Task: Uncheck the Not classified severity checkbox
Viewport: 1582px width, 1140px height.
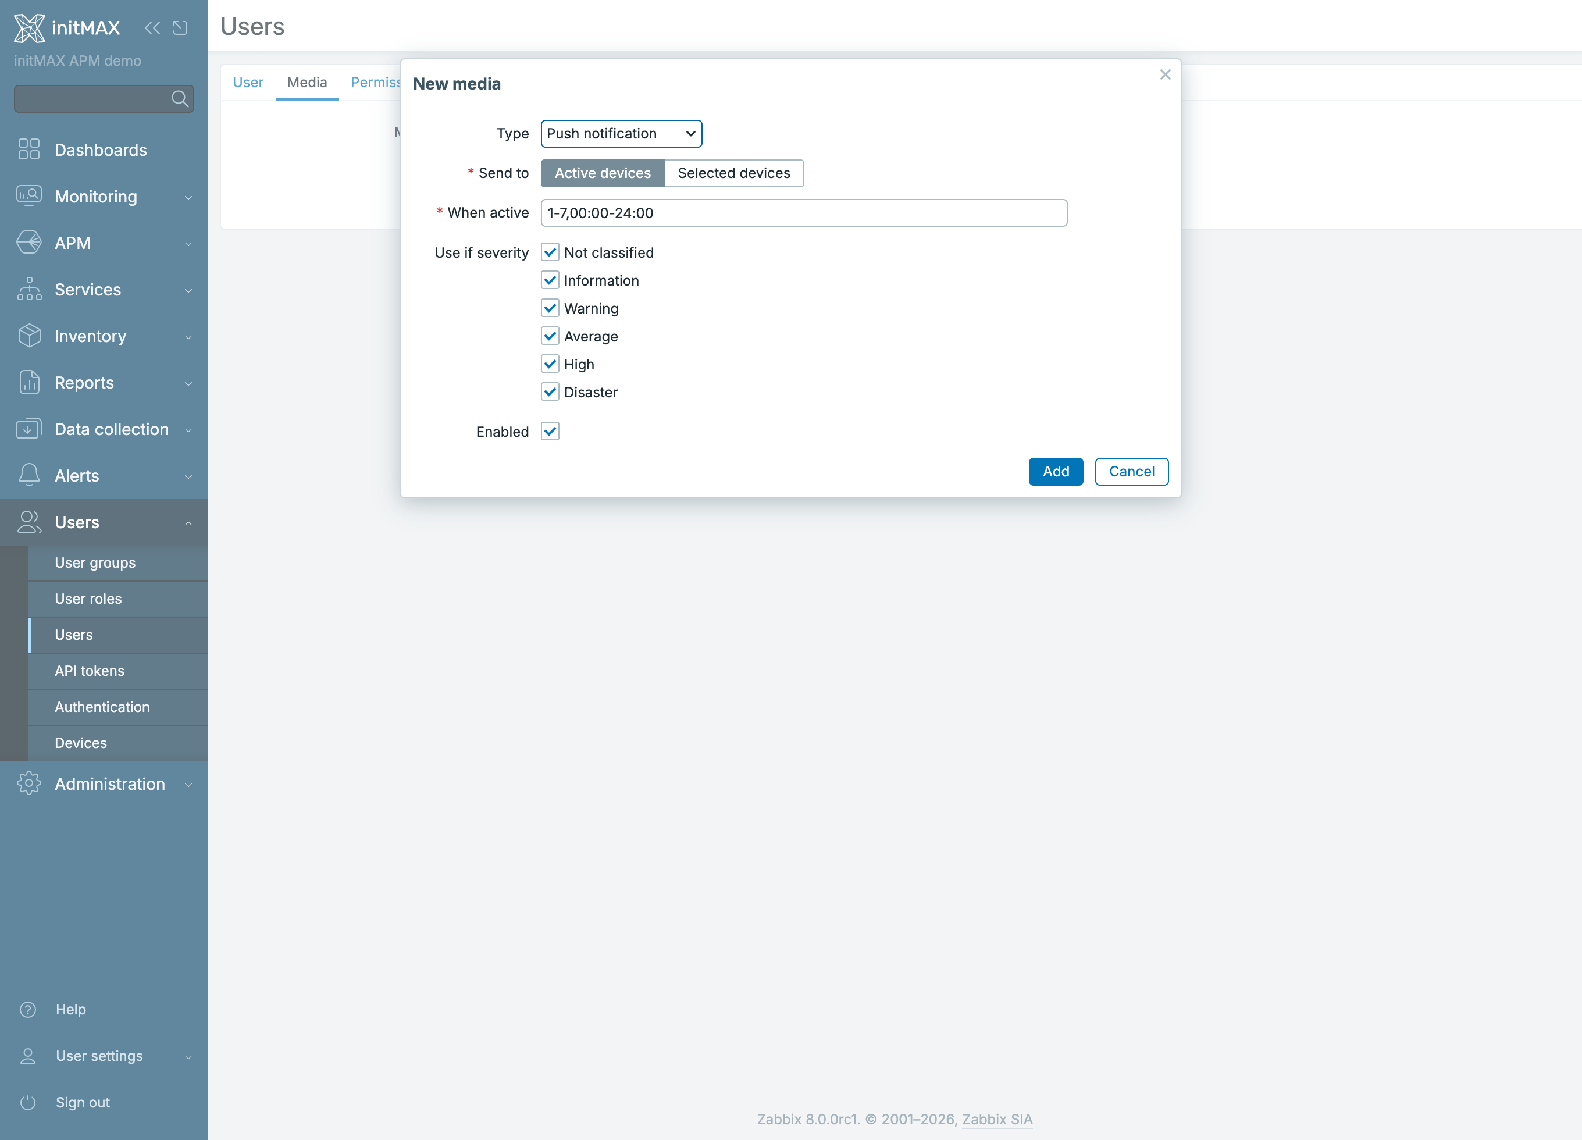Action: coord(550,252)
